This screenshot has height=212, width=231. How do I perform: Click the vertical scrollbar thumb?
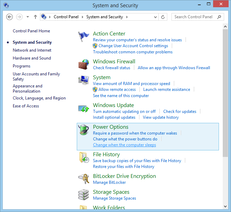(225, 93)
